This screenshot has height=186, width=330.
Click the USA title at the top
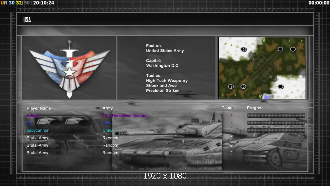pyautogui.click(x=27, y=20)
